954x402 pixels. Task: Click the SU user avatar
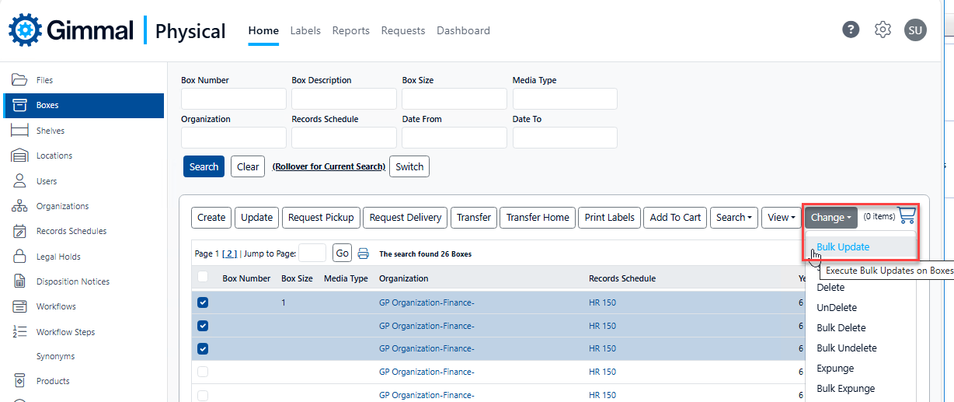[915, 30]
